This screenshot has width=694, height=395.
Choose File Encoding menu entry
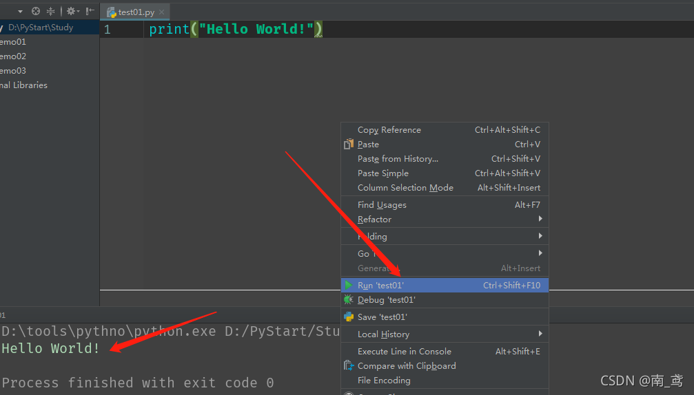[x=445, y=381]
